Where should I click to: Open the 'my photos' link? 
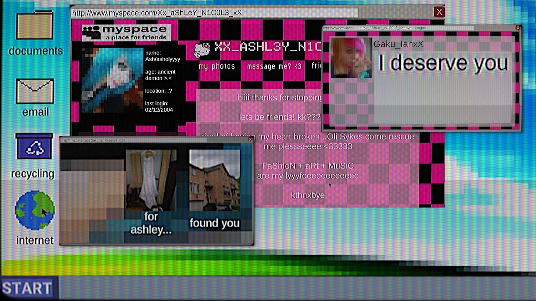217,66
